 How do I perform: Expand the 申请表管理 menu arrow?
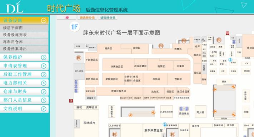click(44, 66)
